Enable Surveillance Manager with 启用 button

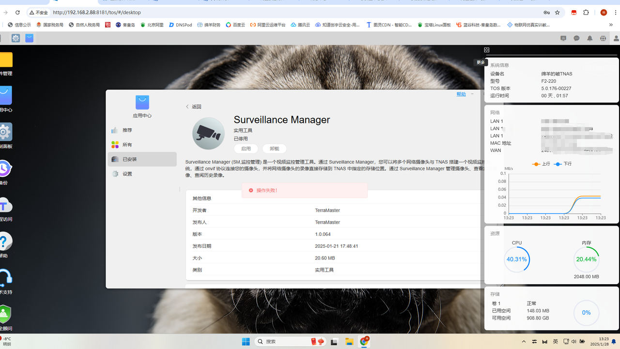tap(246, 149)
